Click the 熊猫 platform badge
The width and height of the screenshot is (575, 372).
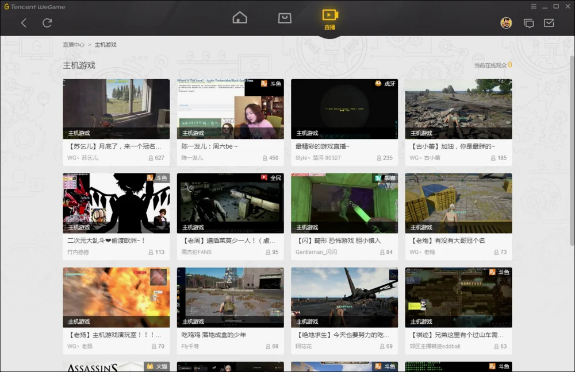click(x=385, y=177)
